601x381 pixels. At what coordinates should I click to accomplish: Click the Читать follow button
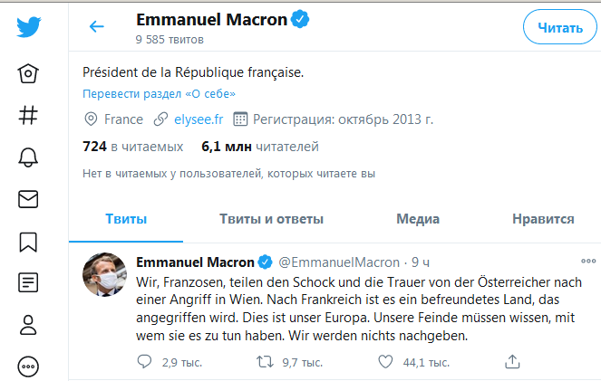[559, 27]
